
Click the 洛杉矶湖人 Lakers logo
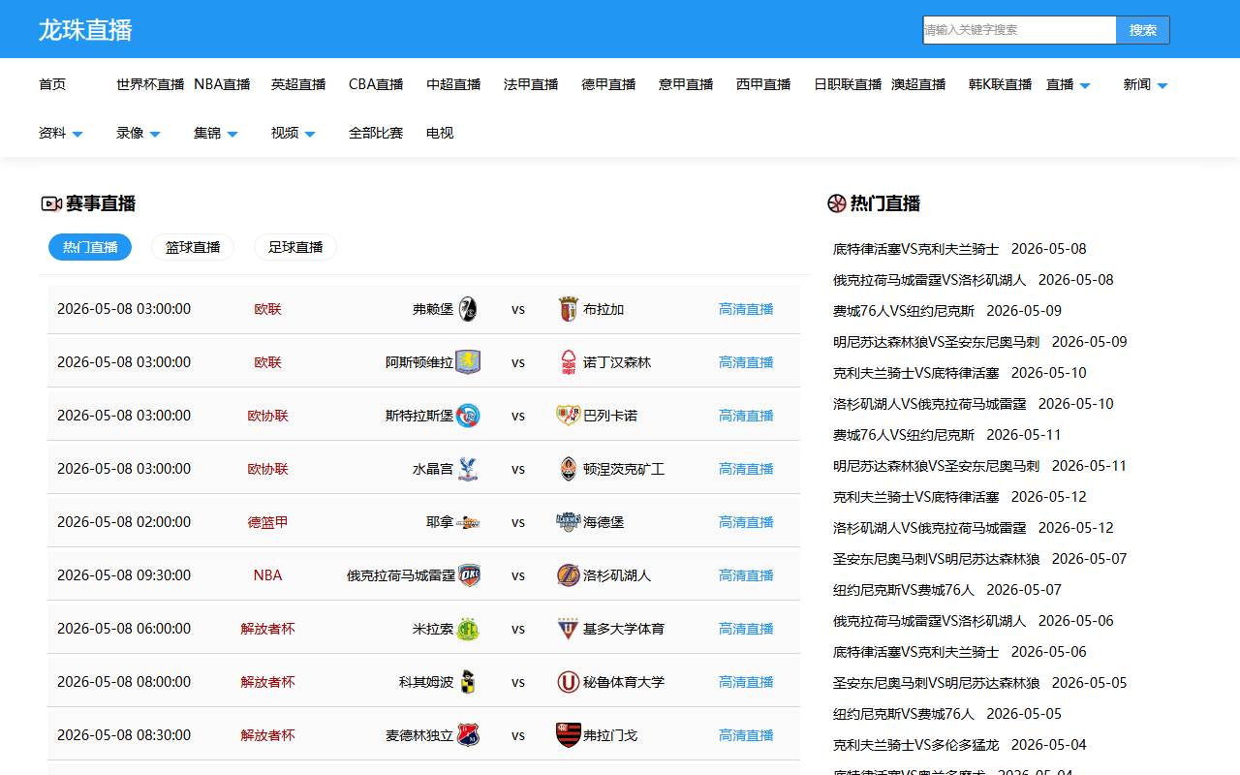click(x=569, y=575)
